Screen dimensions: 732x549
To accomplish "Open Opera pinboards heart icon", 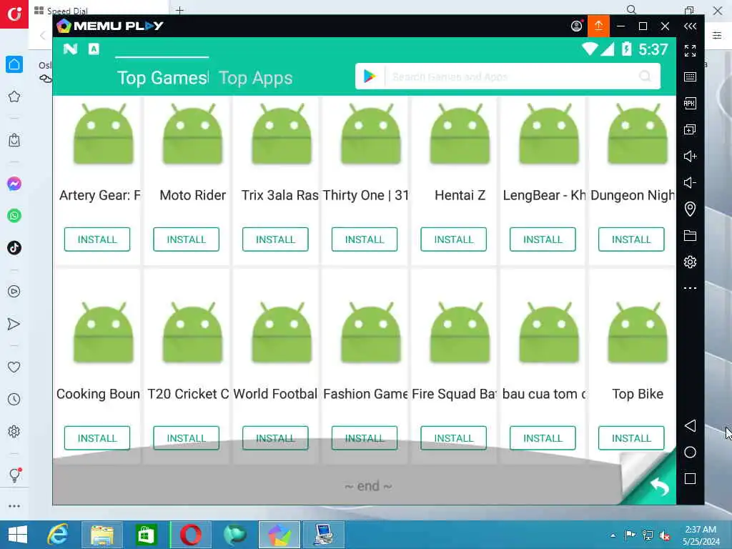I will pos(14,367).
